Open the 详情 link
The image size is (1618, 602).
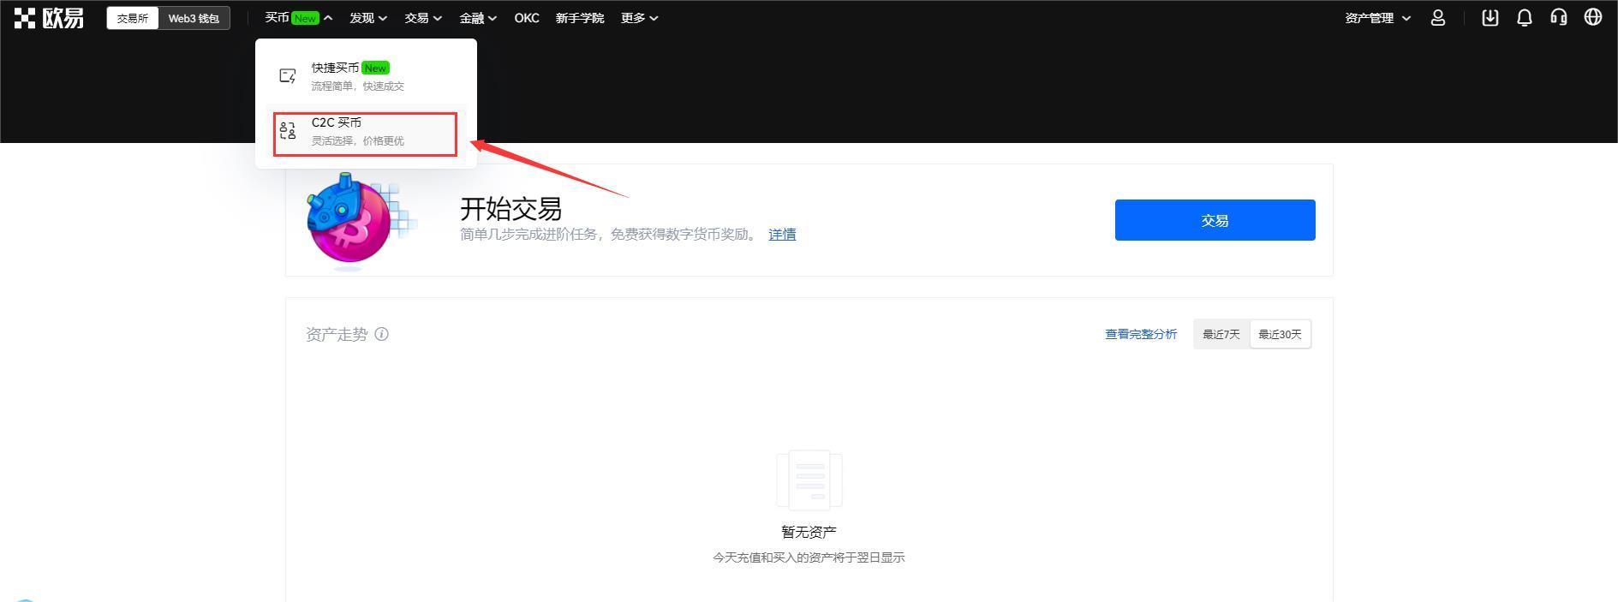click(782, 234)
